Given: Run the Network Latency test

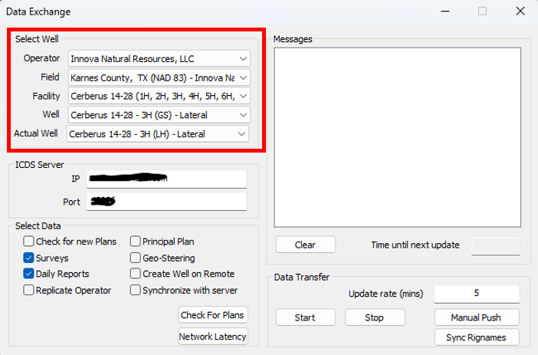Looking at the screenshot, I should pyautogui.click(x=212, y=337).
